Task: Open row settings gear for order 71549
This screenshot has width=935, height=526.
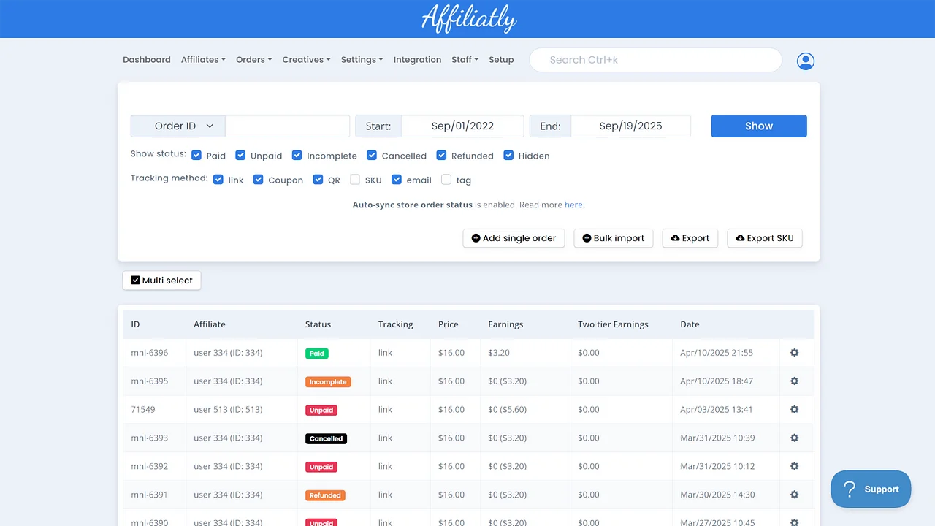Action: (x=794, y=410)
